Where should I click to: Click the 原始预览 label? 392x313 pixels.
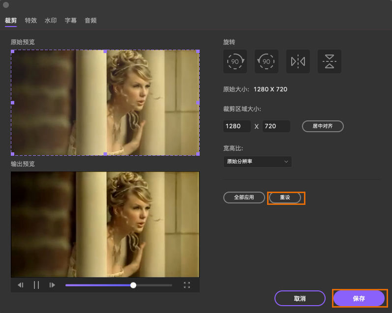tap(23, 42)
